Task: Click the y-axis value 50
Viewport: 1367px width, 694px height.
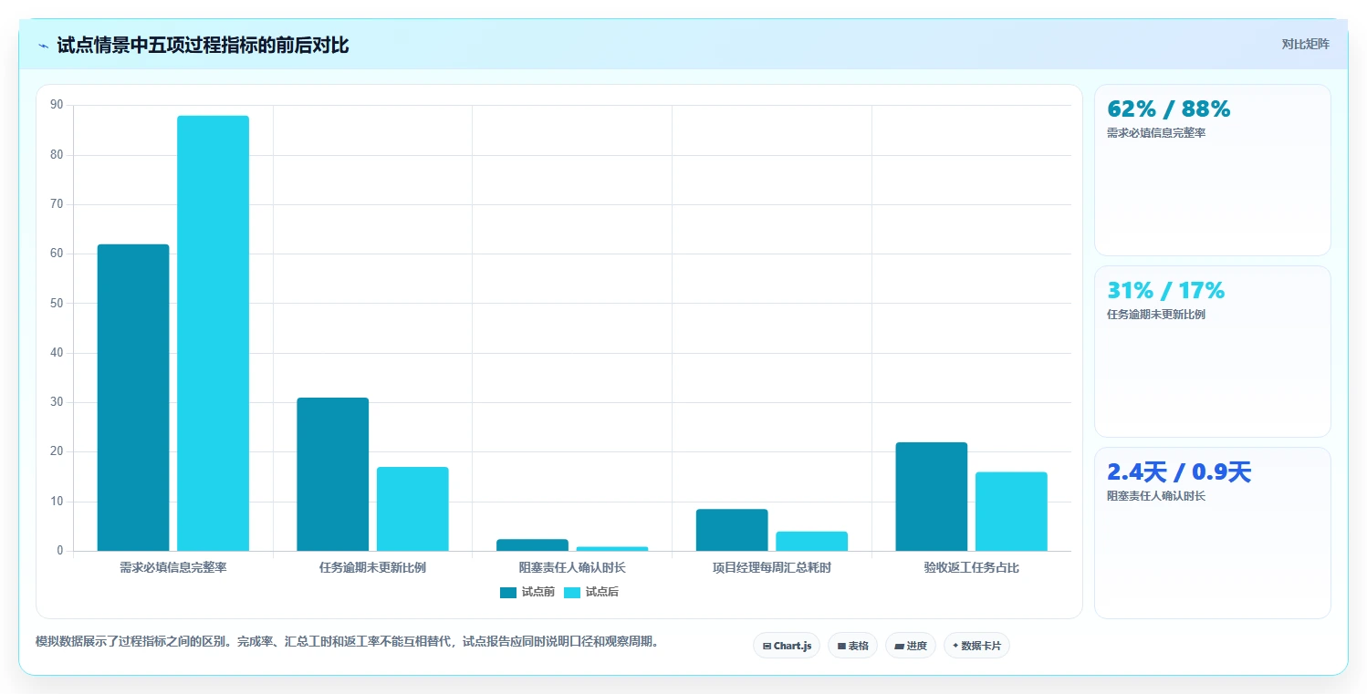Action: (57, 303)
